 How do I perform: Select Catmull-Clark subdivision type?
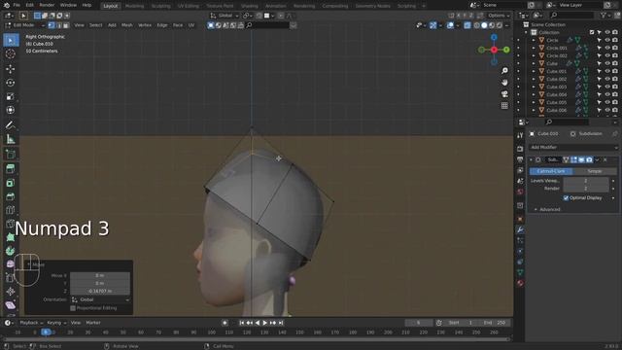point(551,171)
